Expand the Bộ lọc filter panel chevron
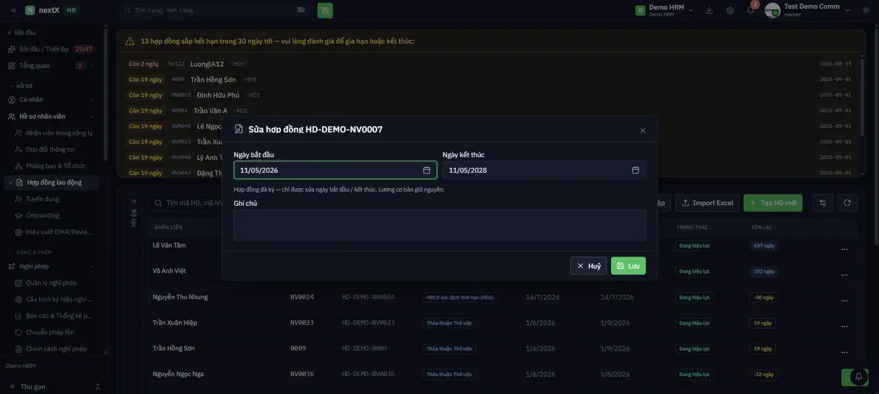 (134, 202)
